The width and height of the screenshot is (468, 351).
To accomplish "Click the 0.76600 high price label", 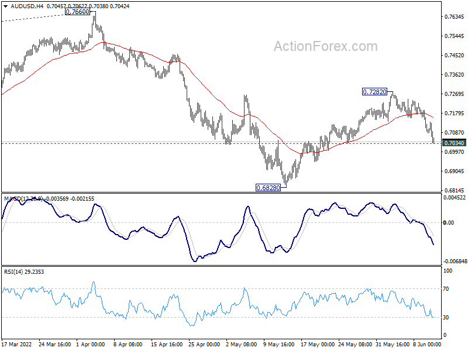I will (x=77, y=12).
